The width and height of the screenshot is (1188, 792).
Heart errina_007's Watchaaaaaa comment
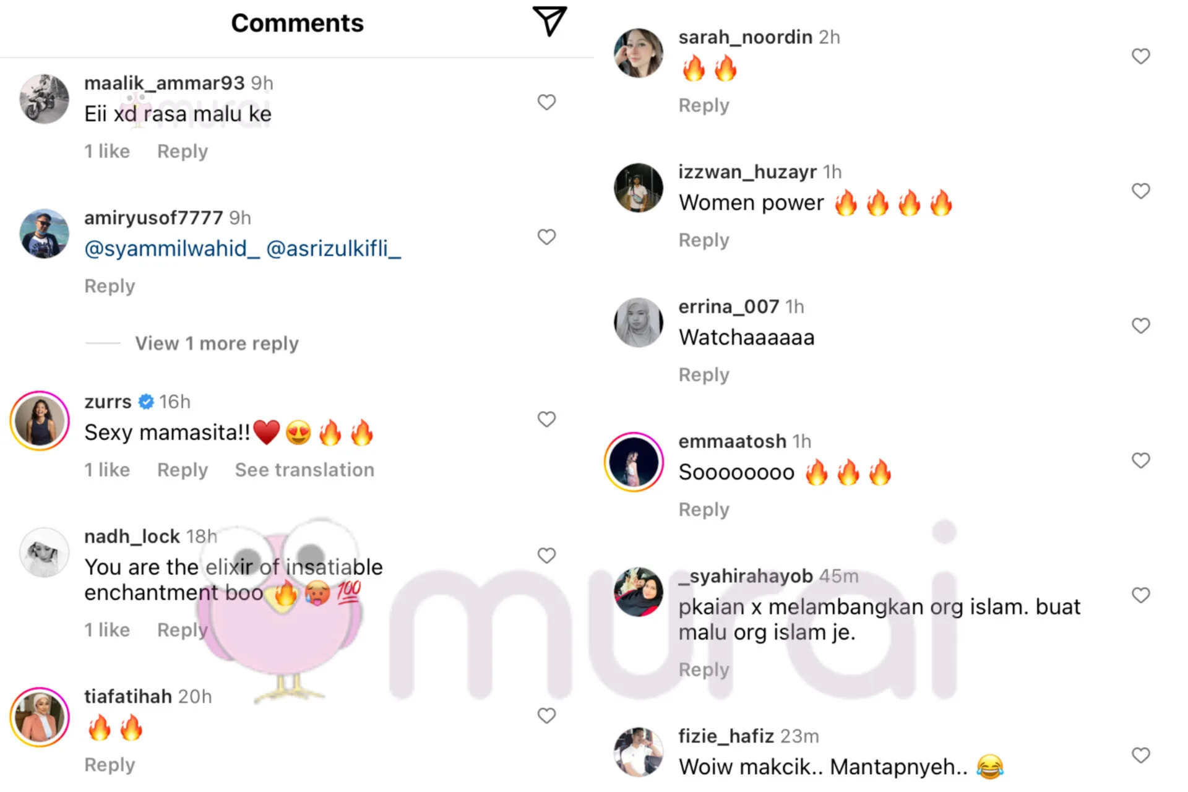[1141, 326]
